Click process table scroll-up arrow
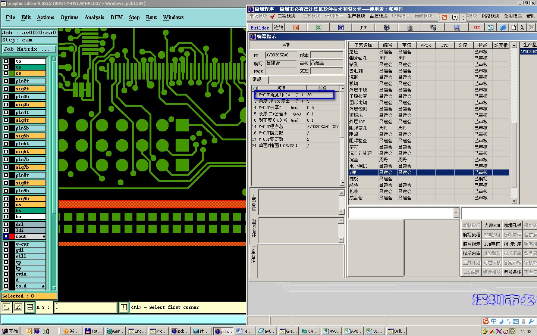Screen dimensions: 537x336 click(x=514, y=45)
